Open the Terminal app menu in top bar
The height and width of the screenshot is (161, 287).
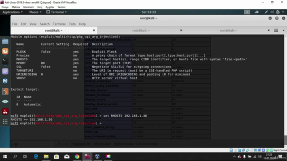coord(57,12)
